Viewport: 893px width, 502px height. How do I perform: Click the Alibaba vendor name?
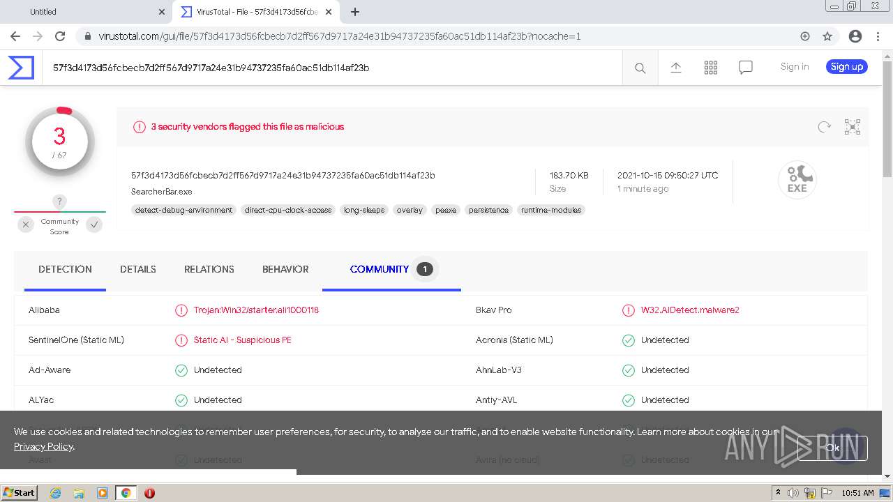pyautogui.click(x=44, y=310)
